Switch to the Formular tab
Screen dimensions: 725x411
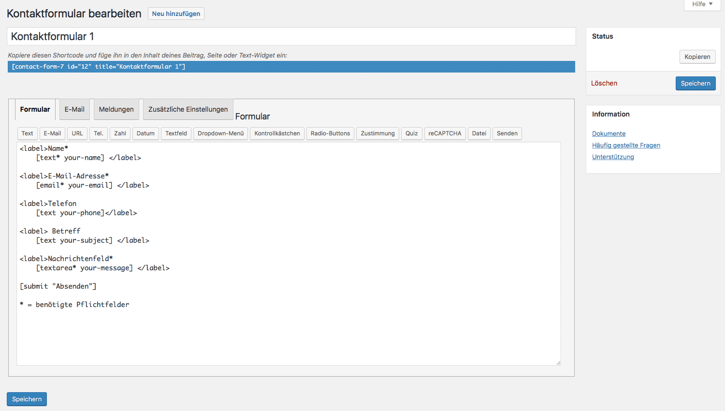35,109
